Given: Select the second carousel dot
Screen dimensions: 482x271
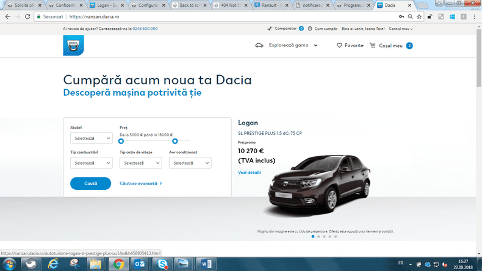Looking at the screenshot, I should 318,237.
